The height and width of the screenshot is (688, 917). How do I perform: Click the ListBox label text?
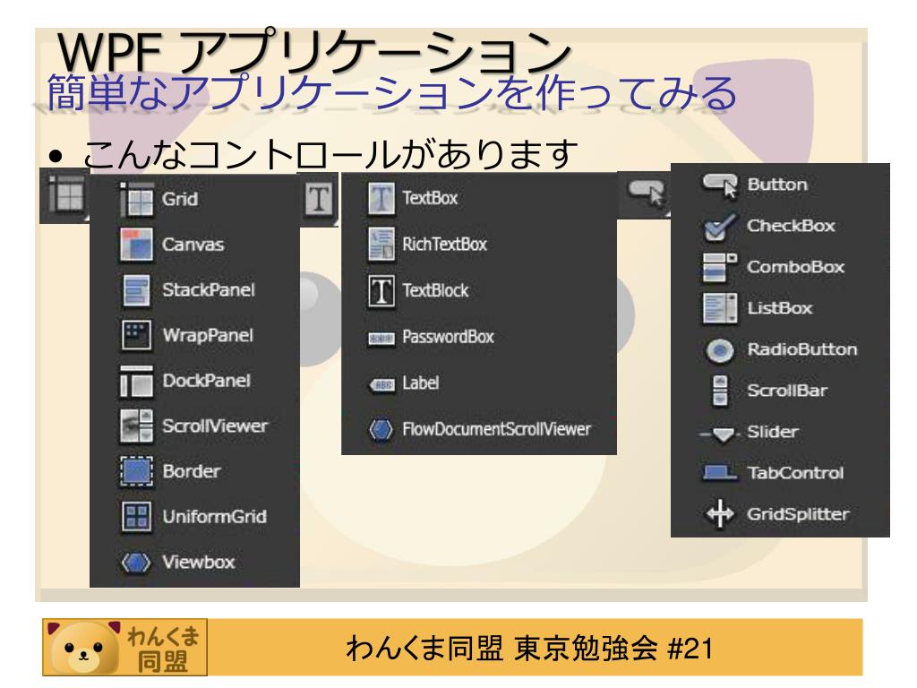pos(780,308)
